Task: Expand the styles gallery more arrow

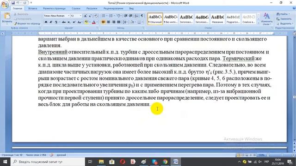Action: coord(259,23)
